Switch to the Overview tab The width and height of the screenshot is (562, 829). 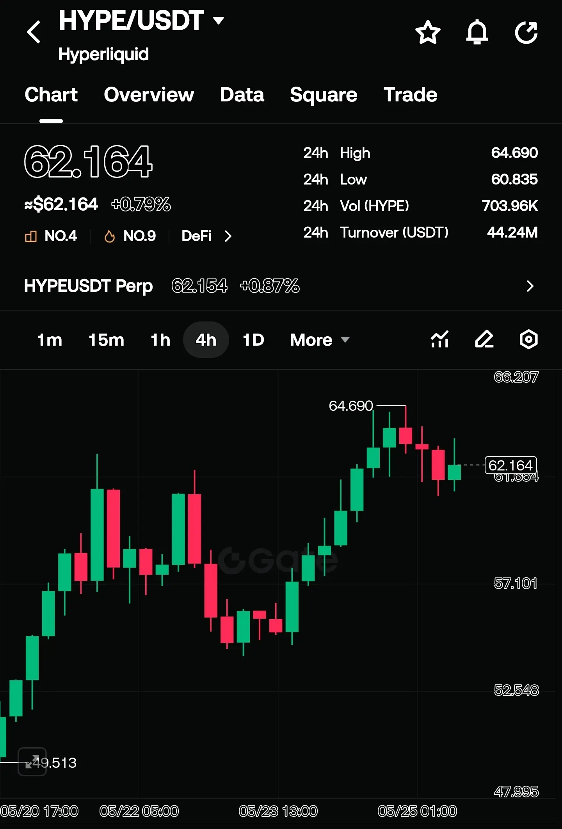coord(149,95)
